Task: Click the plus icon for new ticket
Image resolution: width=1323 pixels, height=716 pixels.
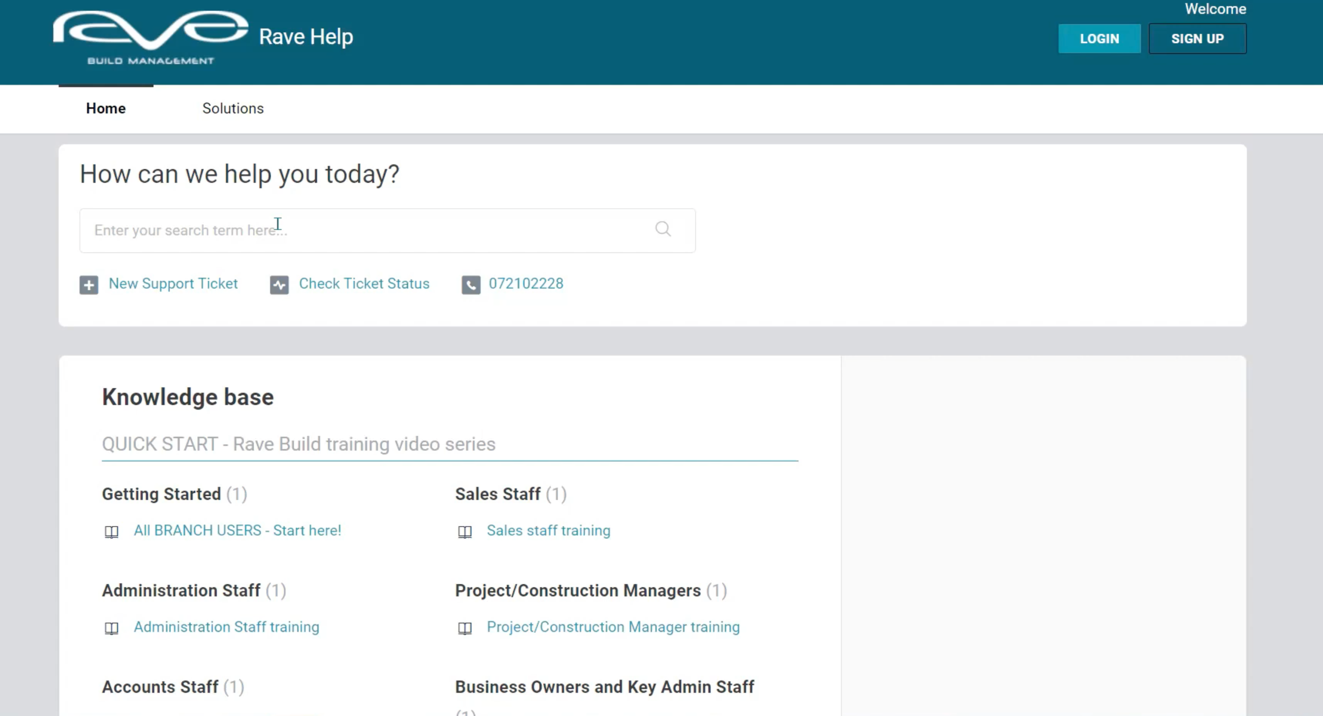Action: click(x=88, y=284)
